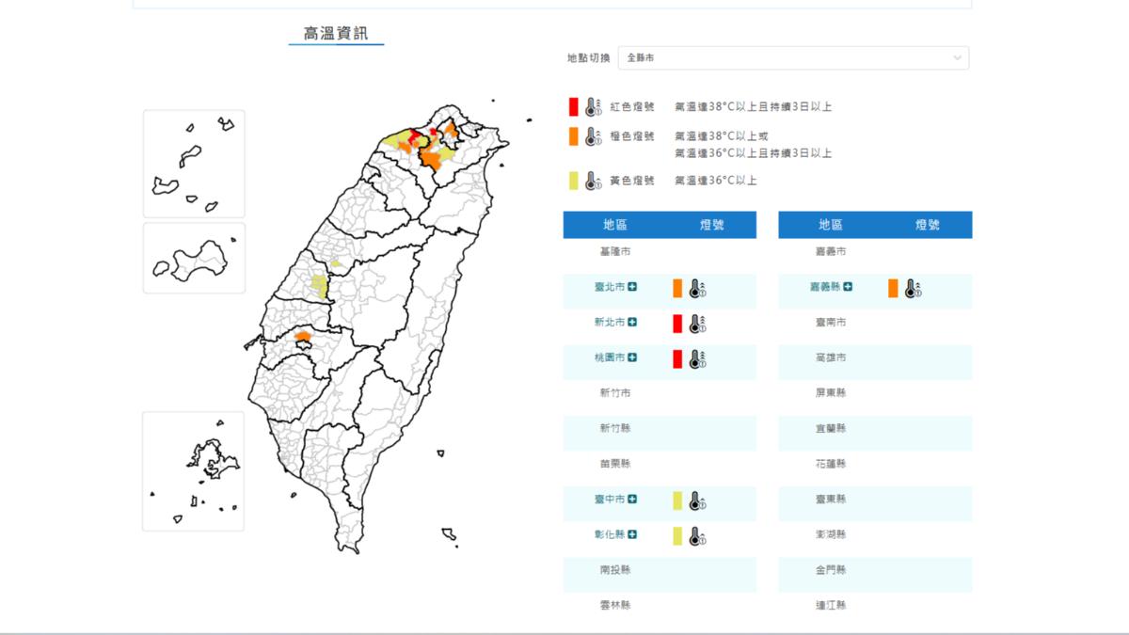The image size is (1129, 635).
Task: Click the 新北市 red thermometer icon
Action: point(697,325)
